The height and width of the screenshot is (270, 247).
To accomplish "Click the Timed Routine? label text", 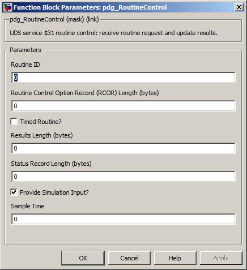I will (x=41, y=122).
